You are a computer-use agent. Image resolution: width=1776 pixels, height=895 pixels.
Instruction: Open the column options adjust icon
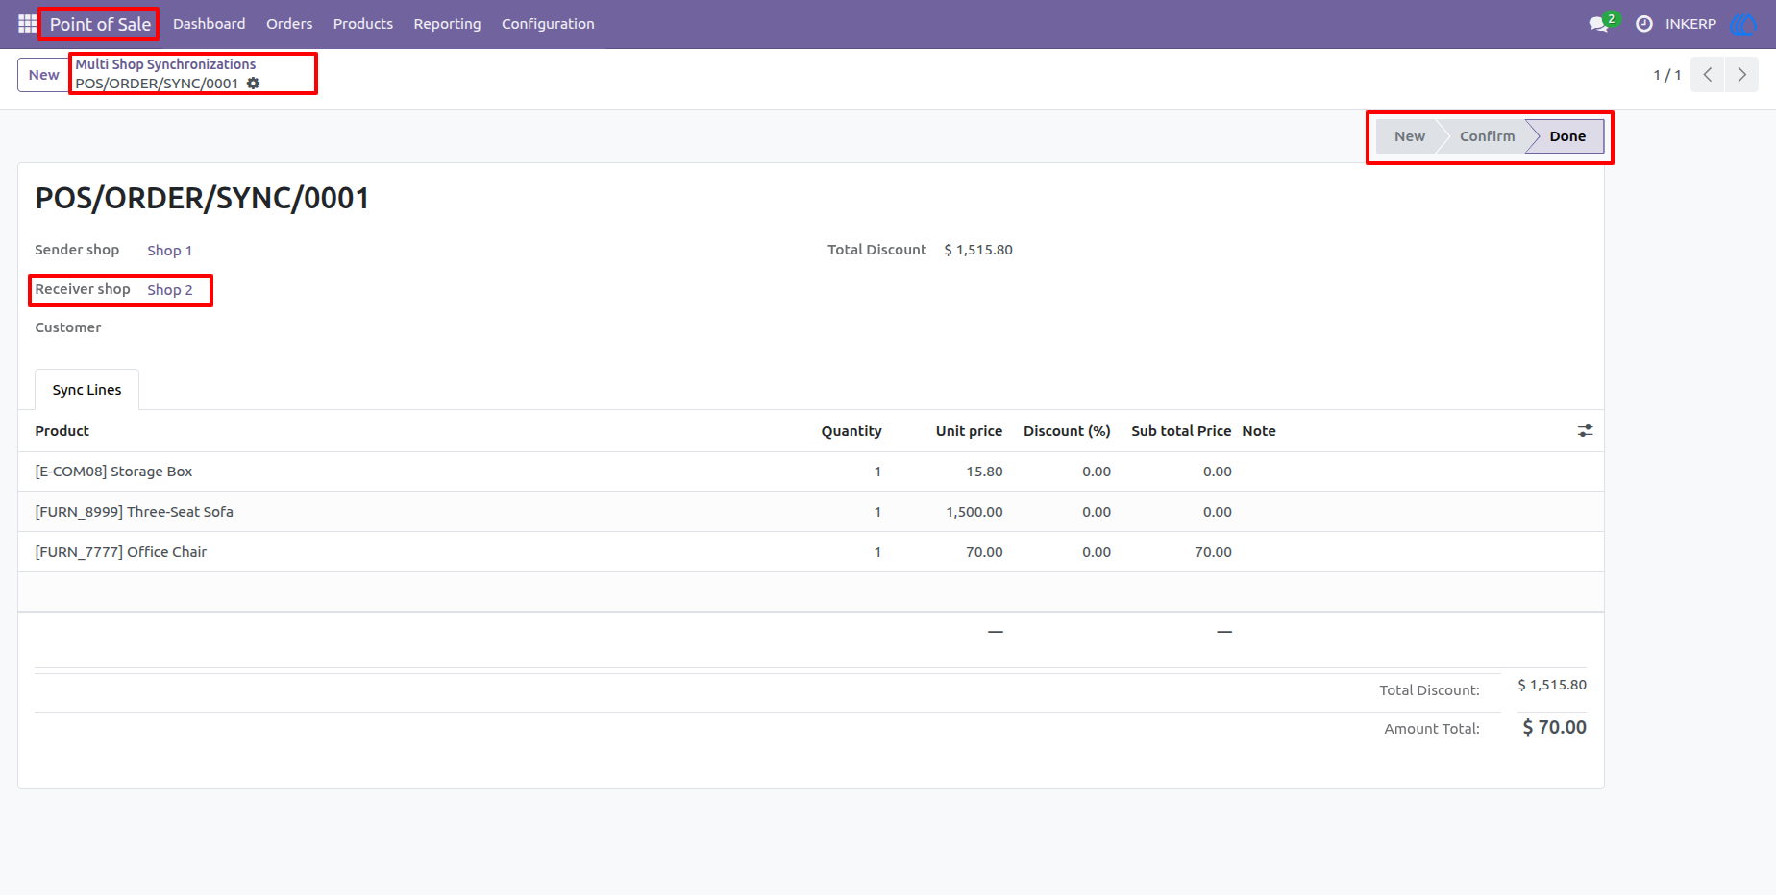click(1585, 431)
